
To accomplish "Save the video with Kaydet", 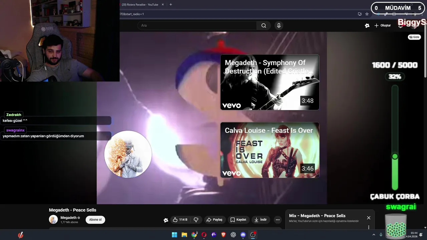I will pyautogui.click(x=238, y=220).
